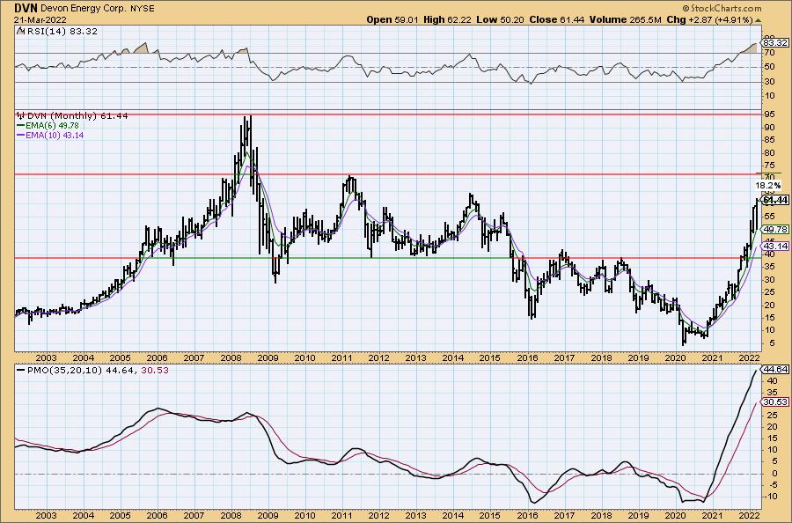Screen dimensions: 792x523
Task: Click the PMO(35,20,10) legend label
Action: coord(62,370)
